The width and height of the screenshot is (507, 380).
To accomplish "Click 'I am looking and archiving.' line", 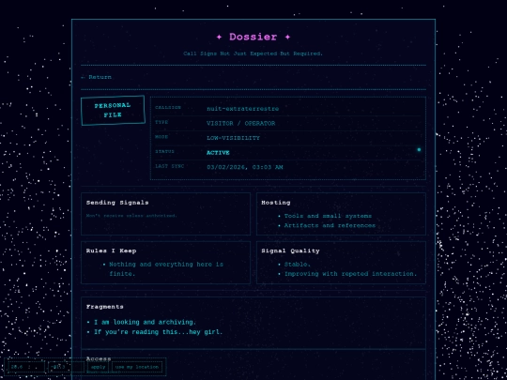I will click(x=145, y=322).
